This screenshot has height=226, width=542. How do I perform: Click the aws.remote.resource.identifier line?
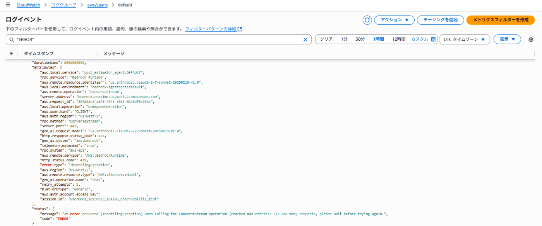point(122,82)
